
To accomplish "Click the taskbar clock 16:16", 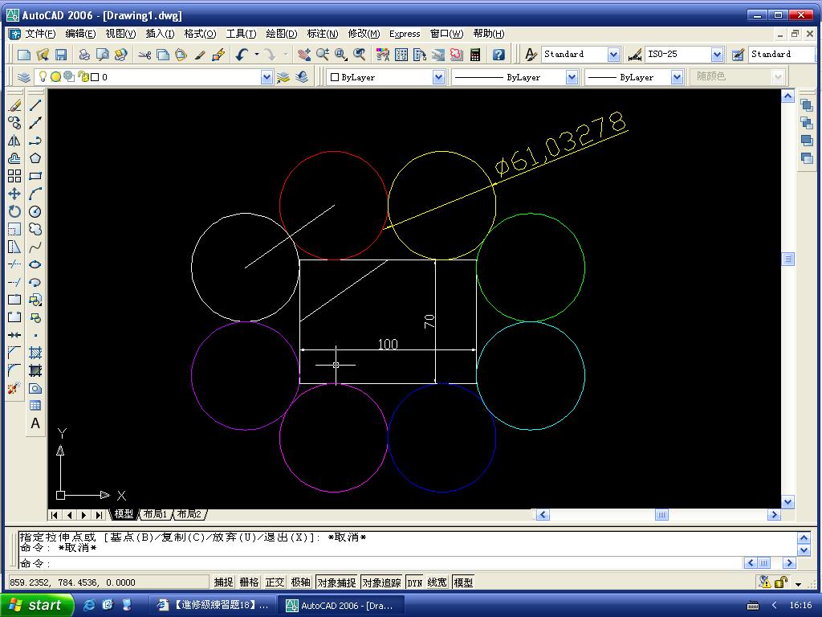I will [800, 605].
